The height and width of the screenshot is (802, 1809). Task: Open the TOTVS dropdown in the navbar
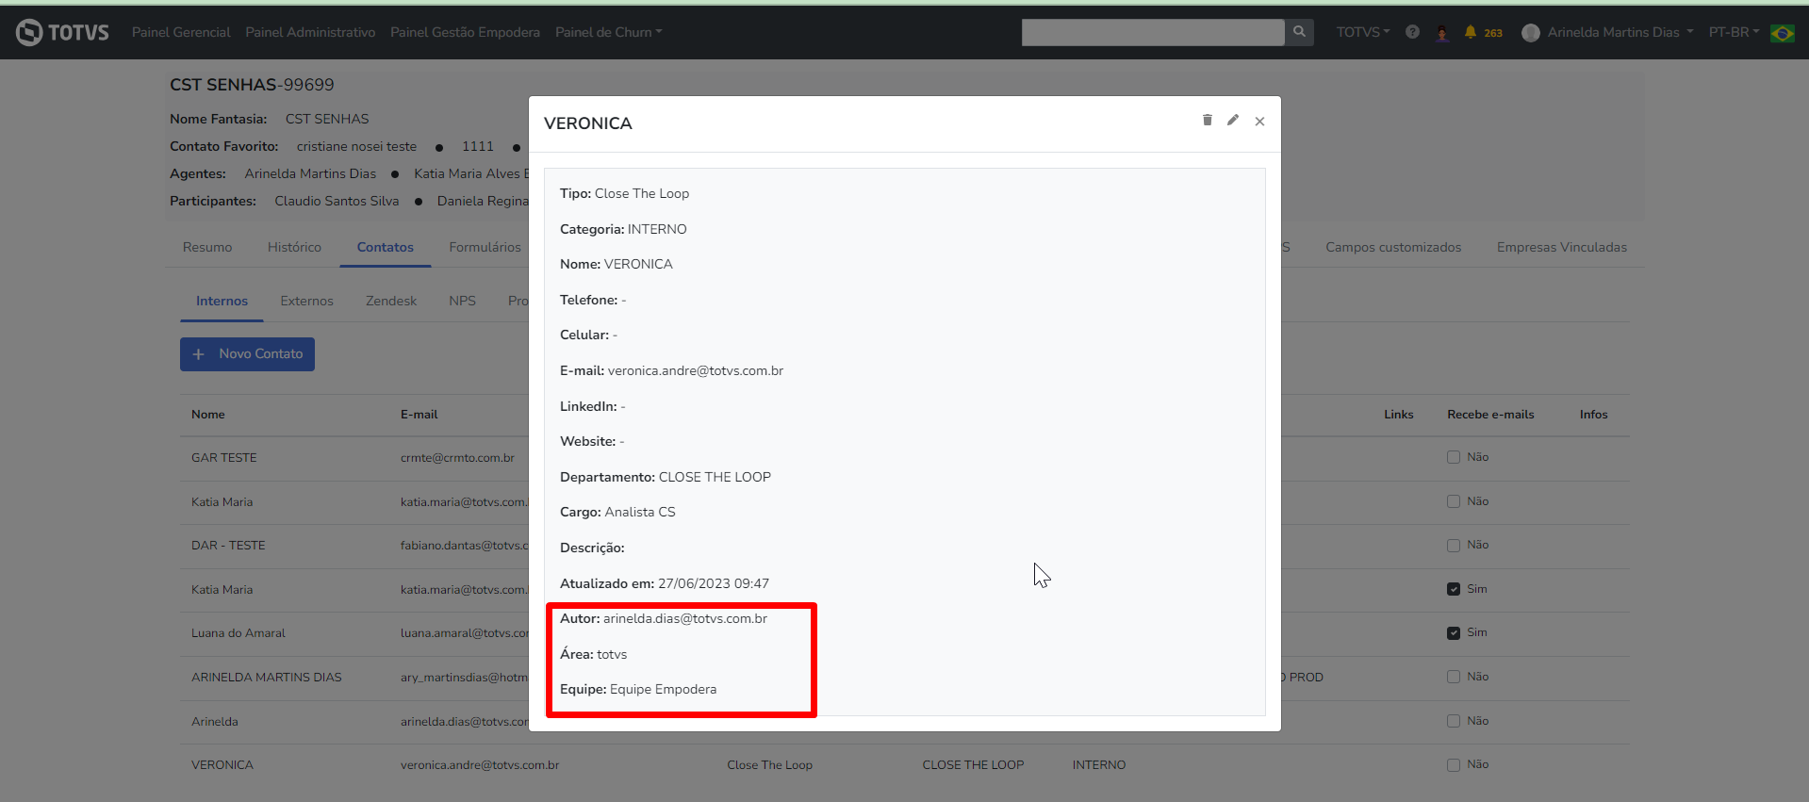tap(1363, 32)
